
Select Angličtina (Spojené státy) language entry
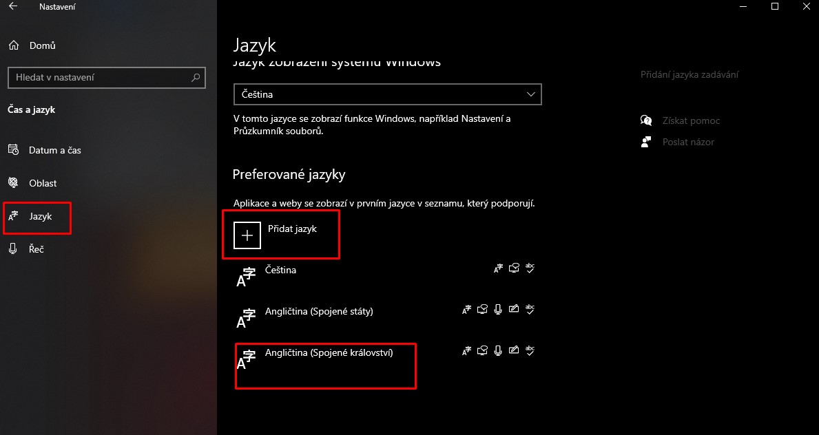tap(319, 311)
